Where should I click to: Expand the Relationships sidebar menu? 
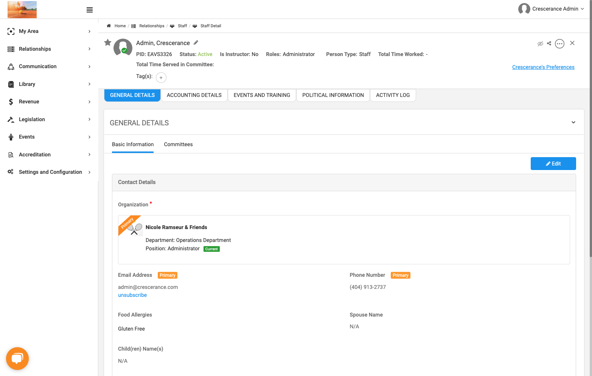(x=49, y=49)
